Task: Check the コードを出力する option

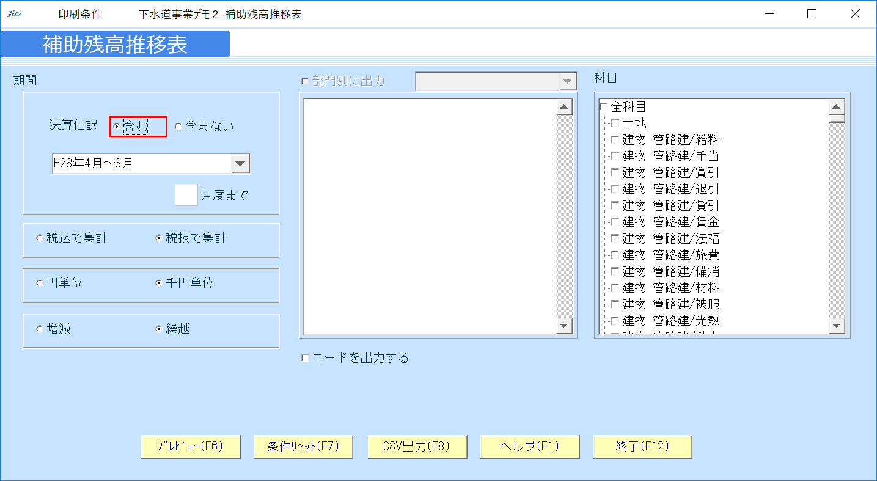Action: [x=304, y=358]
